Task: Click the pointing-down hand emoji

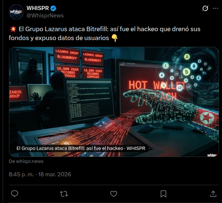Action: point(114,38)
